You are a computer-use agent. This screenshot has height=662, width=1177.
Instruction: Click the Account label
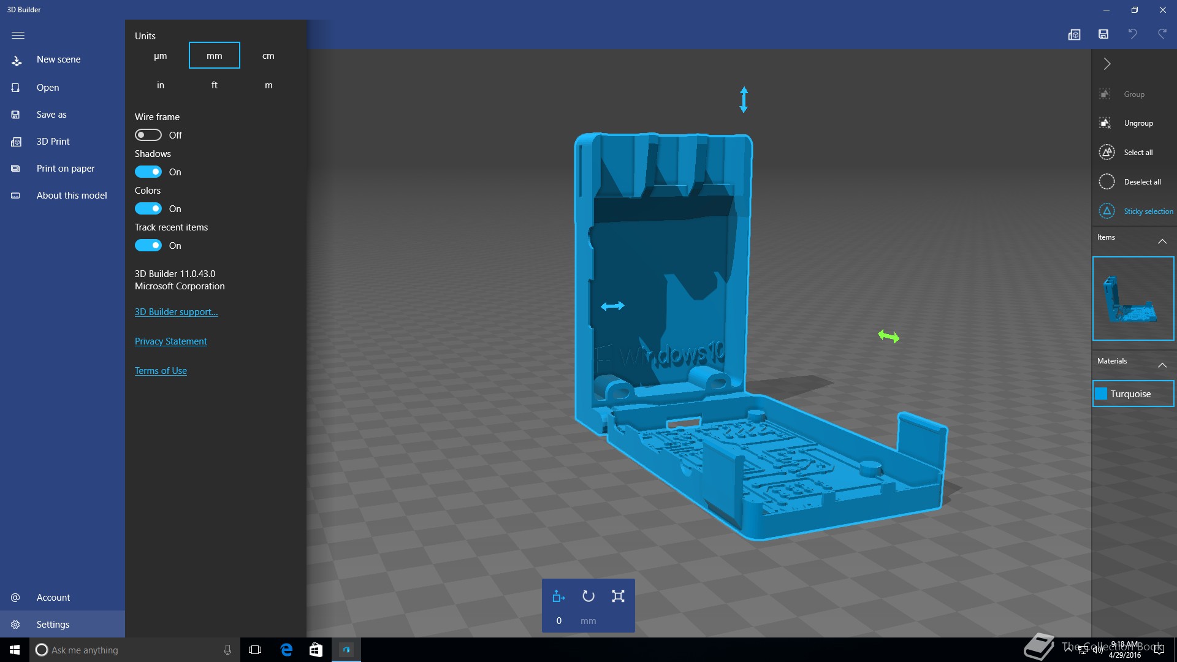coord(53,598)
